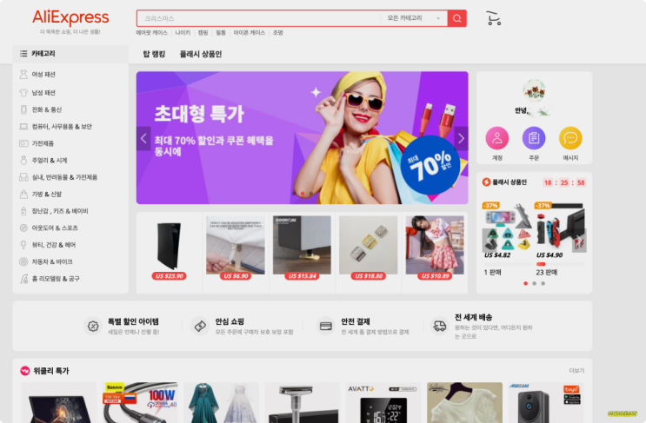Open the yellow 메시지 messages icon

point(570,138)
